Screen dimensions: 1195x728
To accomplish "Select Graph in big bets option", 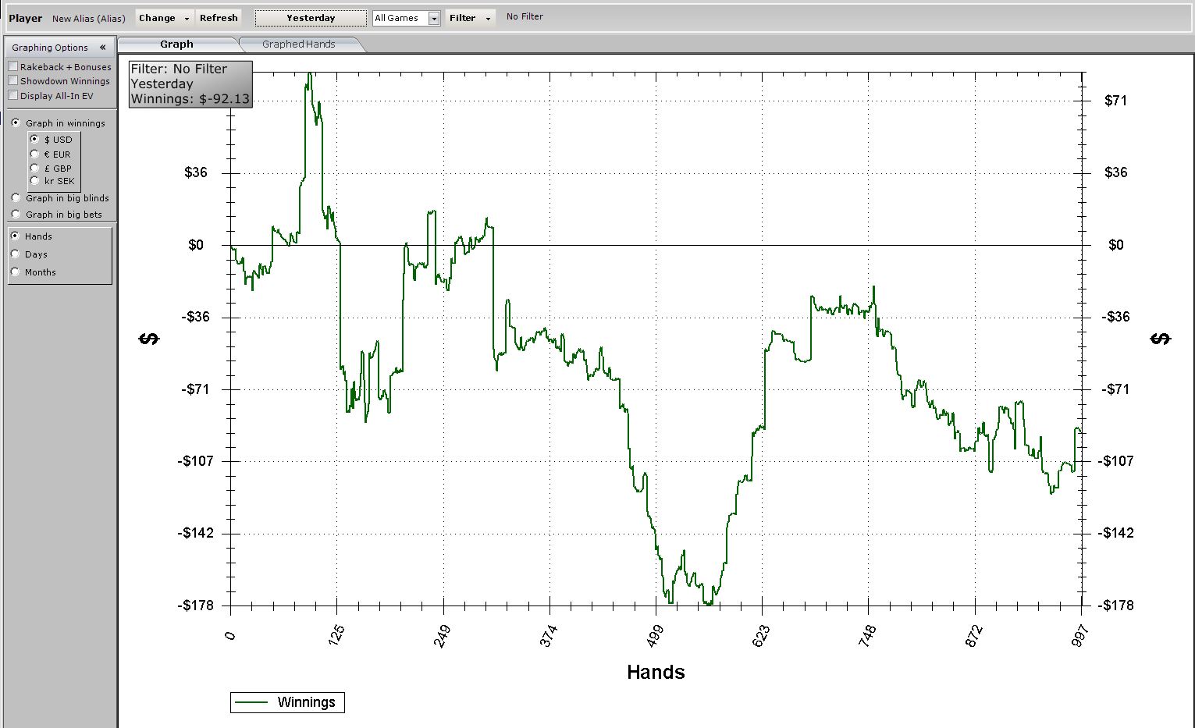I will tap(16, 215).
